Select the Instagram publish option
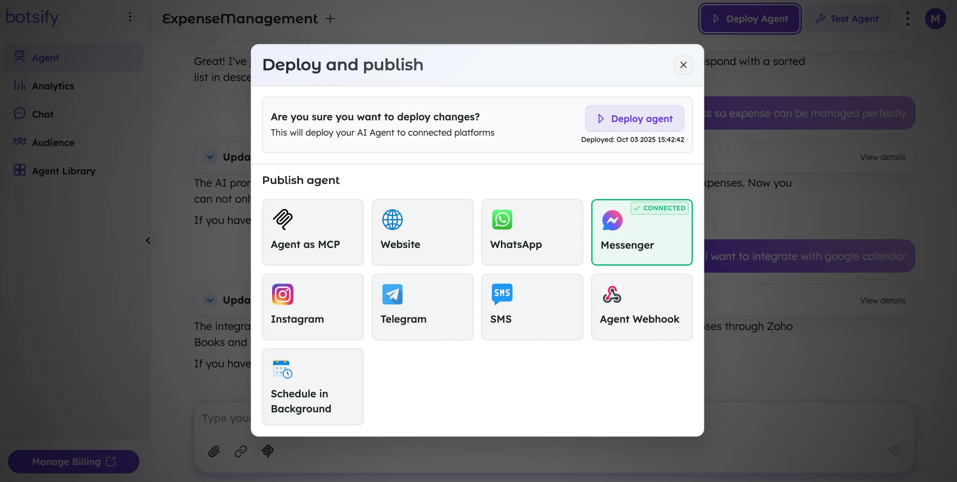This screenshot has width=957, height=482. point(312,307)
